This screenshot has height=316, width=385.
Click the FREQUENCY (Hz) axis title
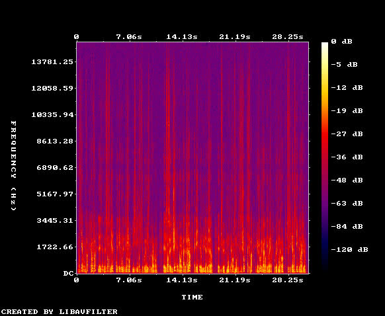pos(14,166)
